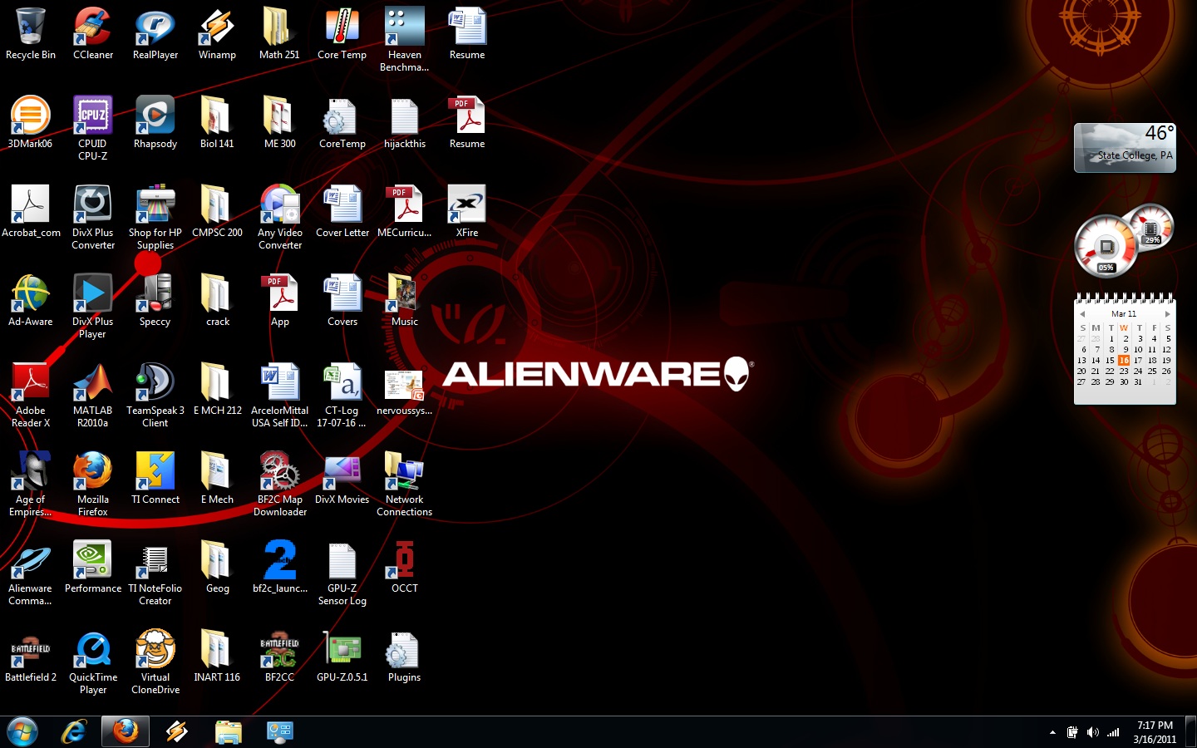Image resolution: width=1197 pixels, height=748 pixels.
Task: Select the GPU-Z.0.5.1 icon
Action: point(342,656)
